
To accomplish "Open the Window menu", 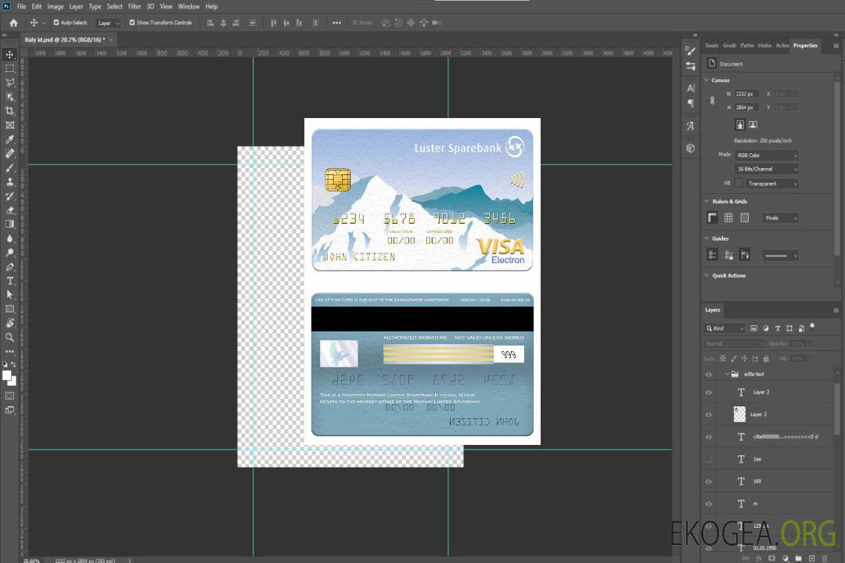I will 189,6.
